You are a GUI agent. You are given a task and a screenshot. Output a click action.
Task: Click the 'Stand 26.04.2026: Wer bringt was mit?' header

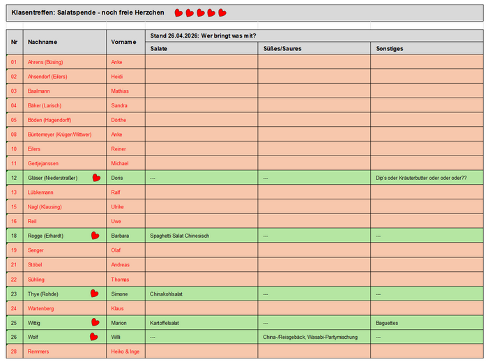[314, 36]
